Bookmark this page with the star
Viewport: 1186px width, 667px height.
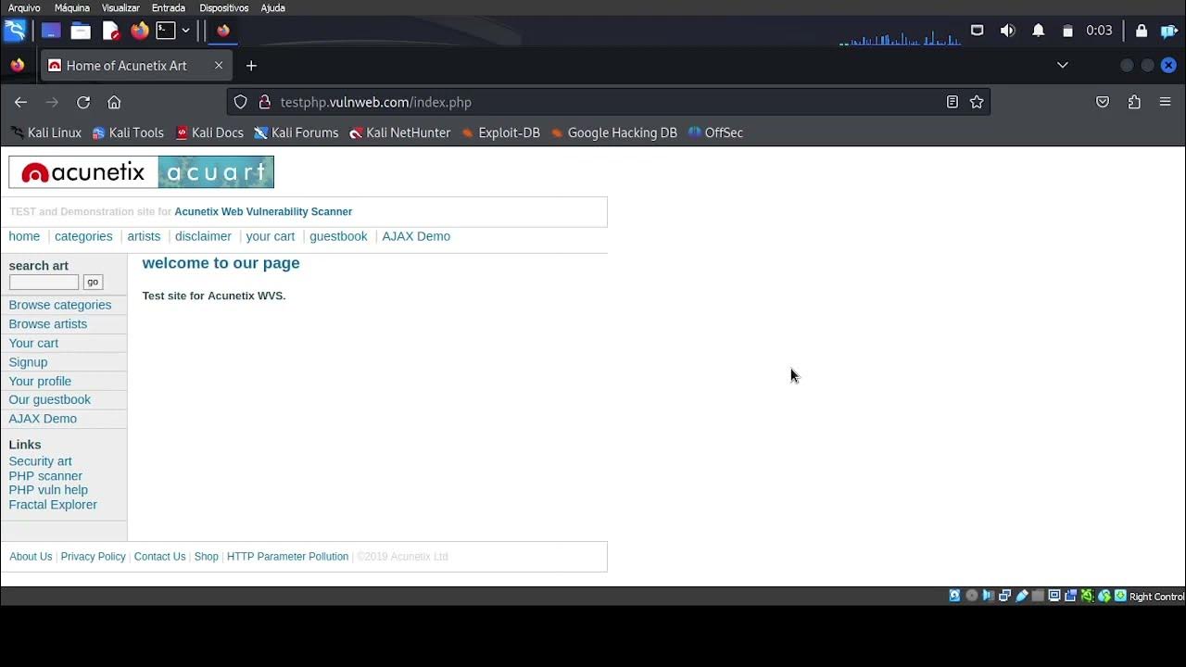(977, 102)
